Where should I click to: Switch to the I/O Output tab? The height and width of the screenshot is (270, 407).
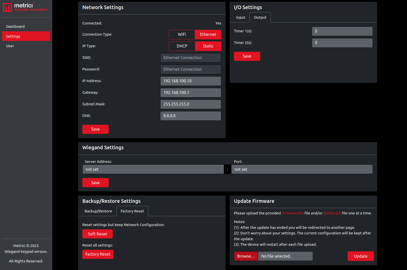(x=260, y=17)
